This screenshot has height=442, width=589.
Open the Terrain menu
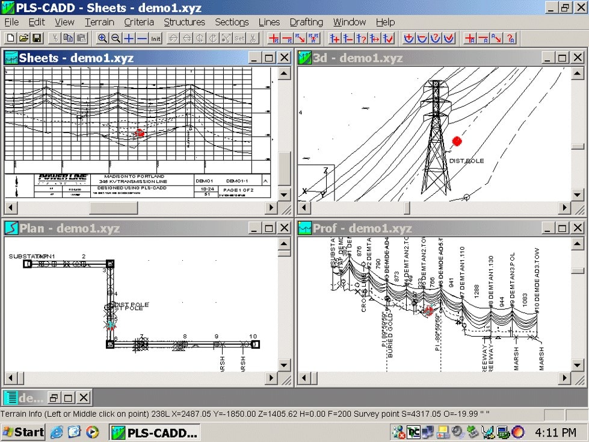point(99,22)
